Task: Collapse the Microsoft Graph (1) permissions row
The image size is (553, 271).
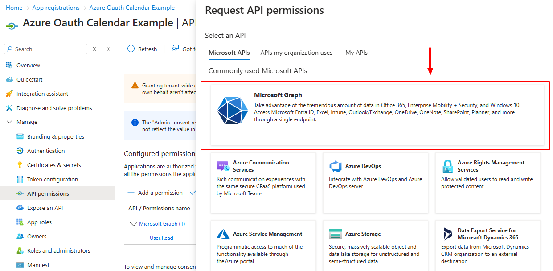Action: coord(133,224)
